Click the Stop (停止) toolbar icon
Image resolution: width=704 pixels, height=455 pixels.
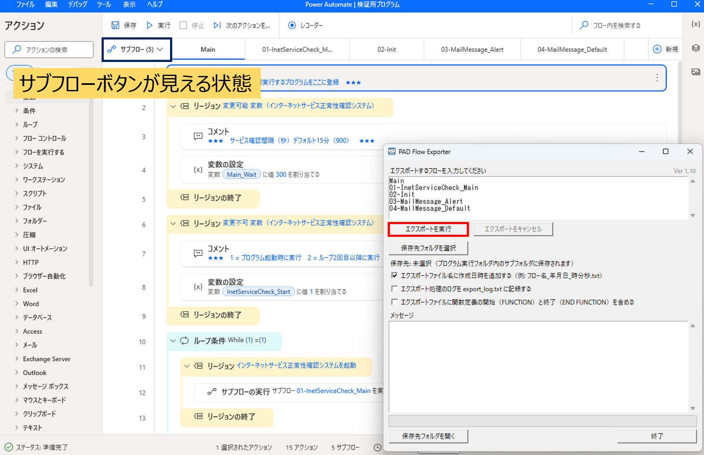(183, 25)
